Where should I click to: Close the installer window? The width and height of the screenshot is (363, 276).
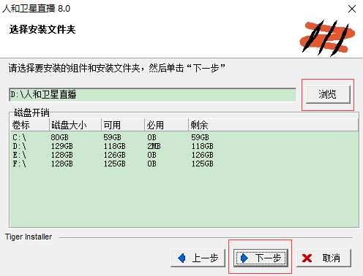(352, 9)
